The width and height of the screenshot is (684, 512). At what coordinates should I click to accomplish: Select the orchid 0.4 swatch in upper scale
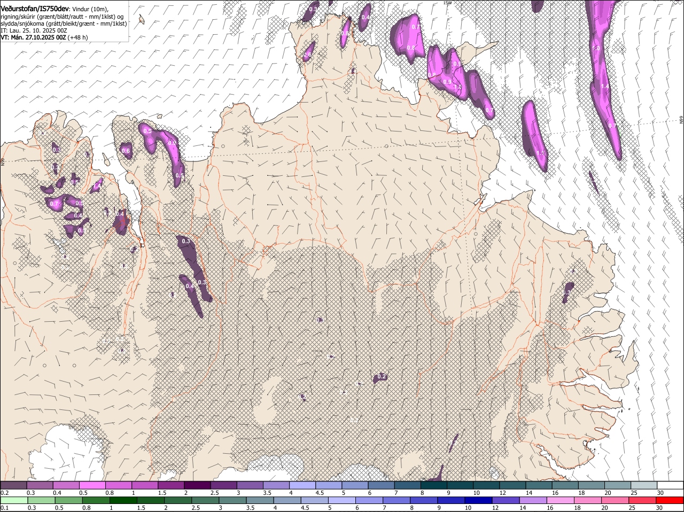click(66, 485)
